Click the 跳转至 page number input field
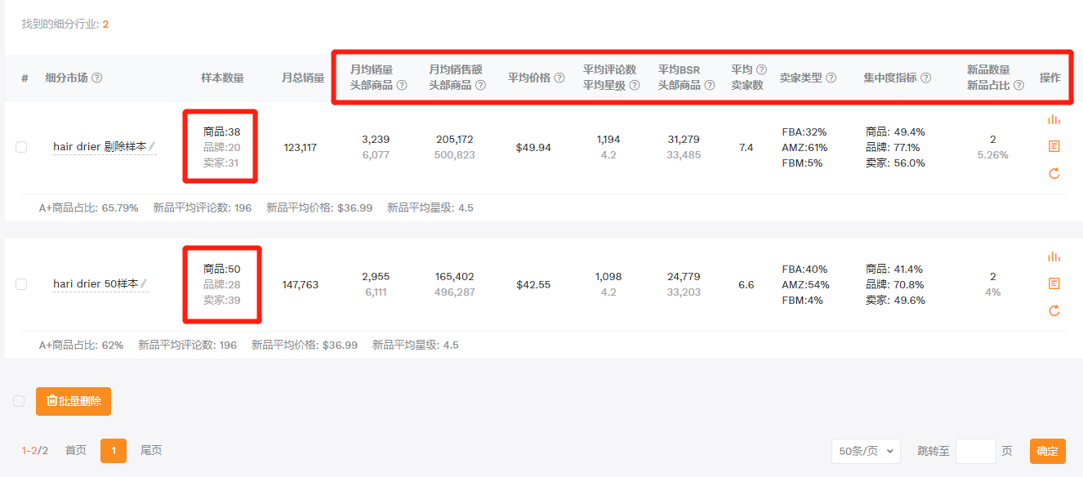 pos(976,451)
